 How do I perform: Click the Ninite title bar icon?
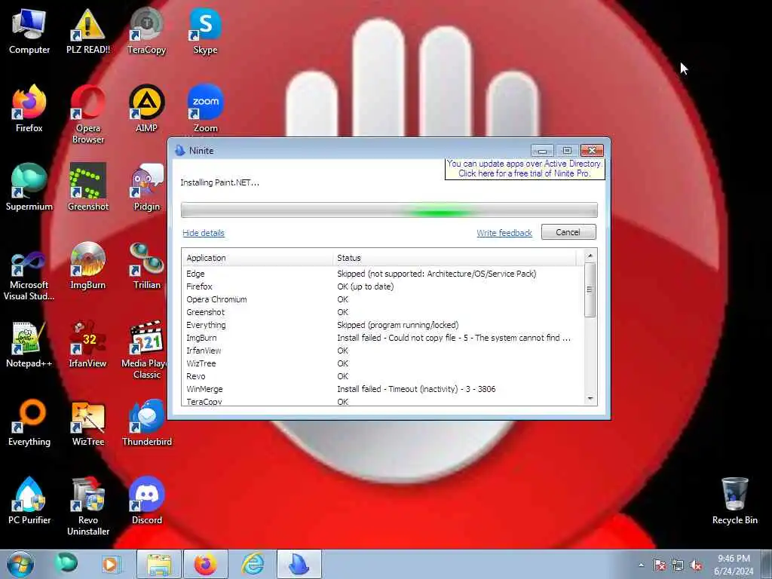[179, 150]
